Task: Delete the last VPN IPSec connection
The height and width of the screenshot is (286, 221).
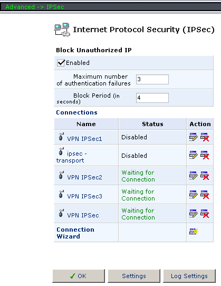Action: 205,214
